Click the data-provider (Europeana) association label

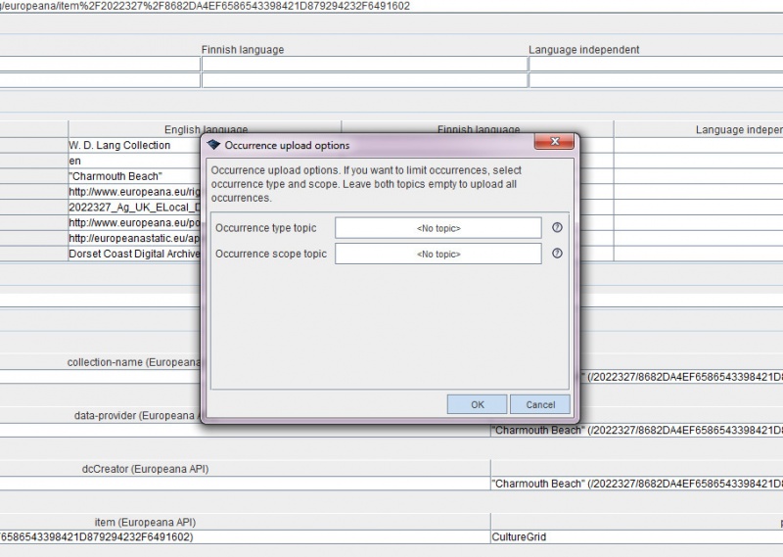tap(137, 415)
